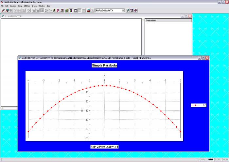
Task: Toggle the CAPS status bar indicator
Action: click(203, 159)
